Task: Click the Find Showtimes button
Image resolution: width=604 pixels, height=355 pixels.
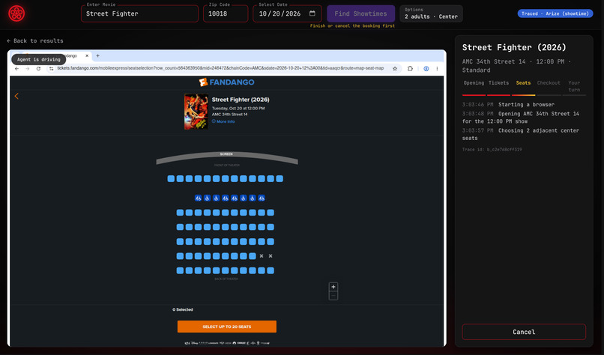Action: click(361, 13)
